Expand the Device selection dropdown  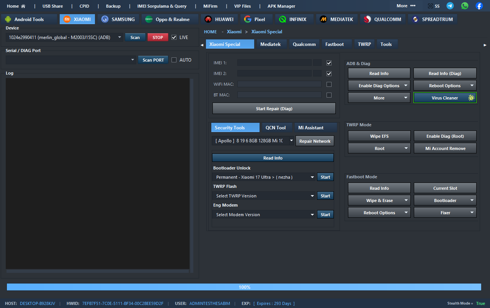[119, 37]
